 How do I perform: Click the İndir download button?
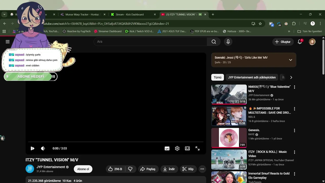click(169, 169)
